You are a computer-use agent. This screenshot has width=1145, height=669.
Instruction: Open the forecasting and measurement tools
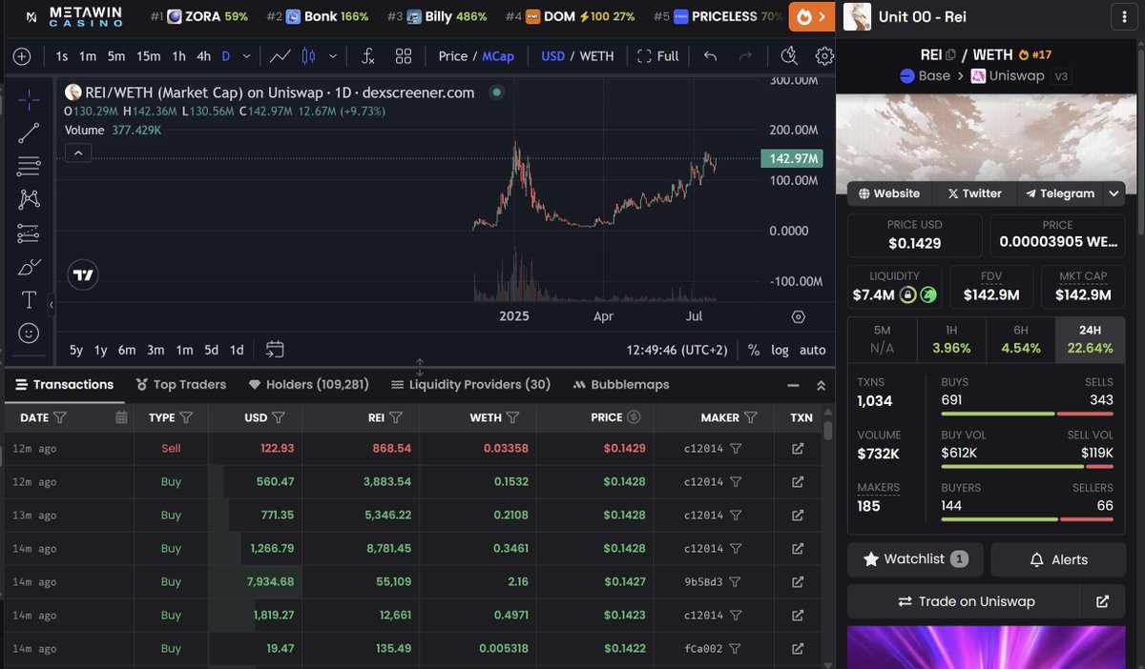pos(29,233)
